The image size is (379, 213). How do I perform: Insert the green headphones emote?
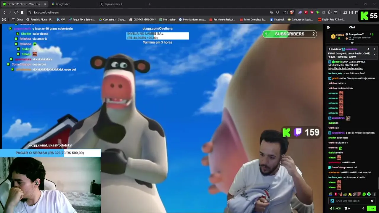(x=369, y=194)
